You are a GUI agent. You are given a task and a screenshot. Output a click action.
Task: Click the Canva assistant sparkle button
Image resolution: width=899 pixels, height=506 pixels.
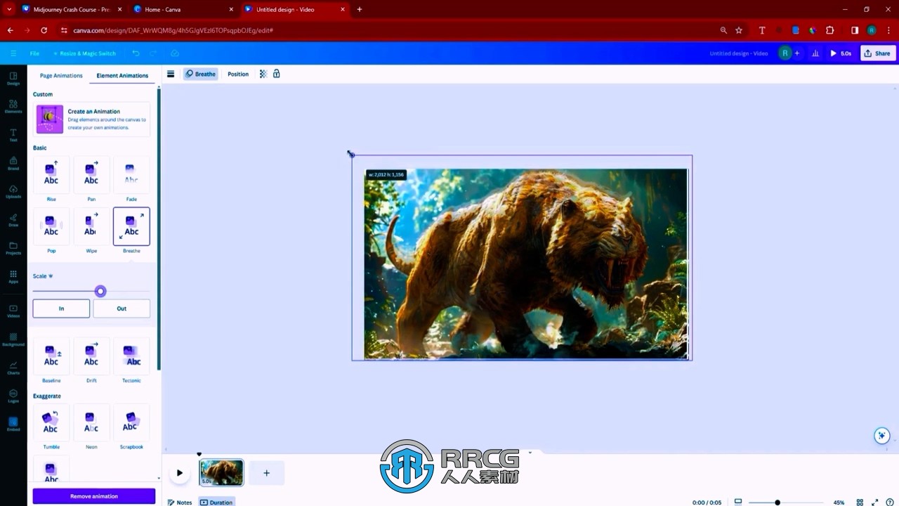point(882,436)
